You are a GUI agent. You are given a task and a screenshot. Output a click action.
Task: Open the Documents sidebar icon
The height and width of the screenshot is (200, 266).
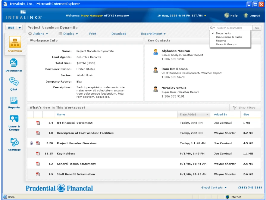14,63
